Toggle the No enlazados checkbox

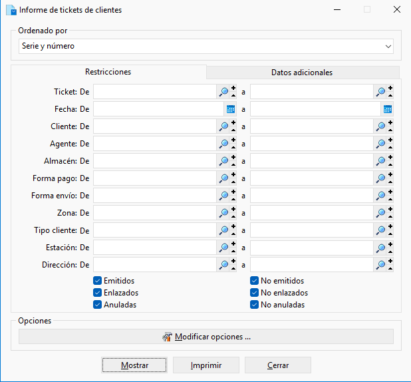[254, 293]
